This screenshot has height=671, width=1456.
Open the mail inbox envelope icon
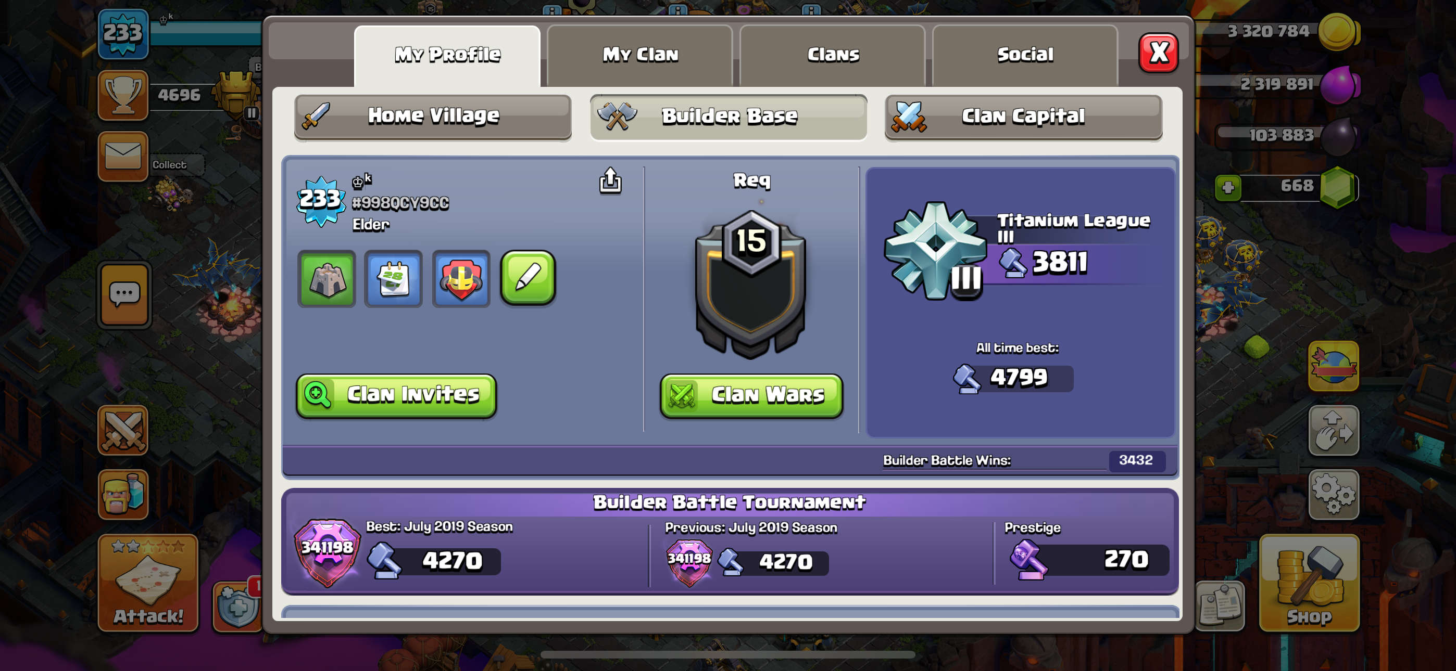click(x=123, y=157)
